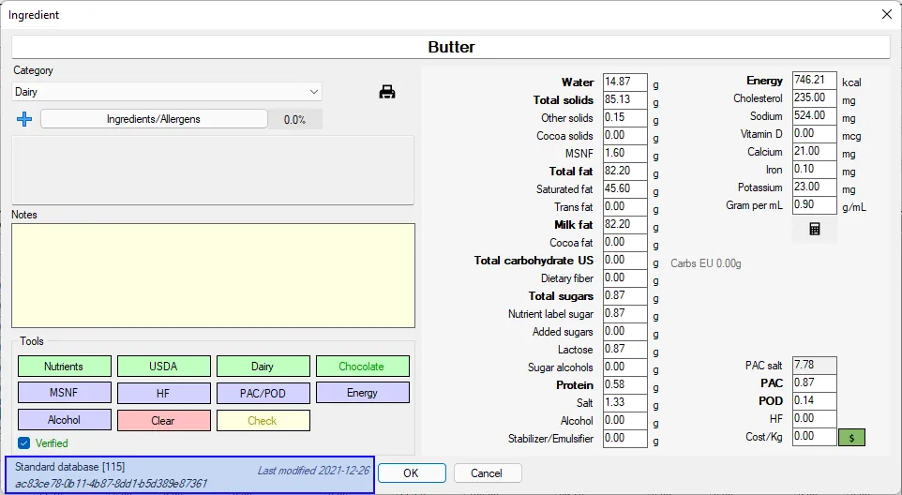Open the USDA tool
Screen dimensions: 902x495
click(164, 367)
